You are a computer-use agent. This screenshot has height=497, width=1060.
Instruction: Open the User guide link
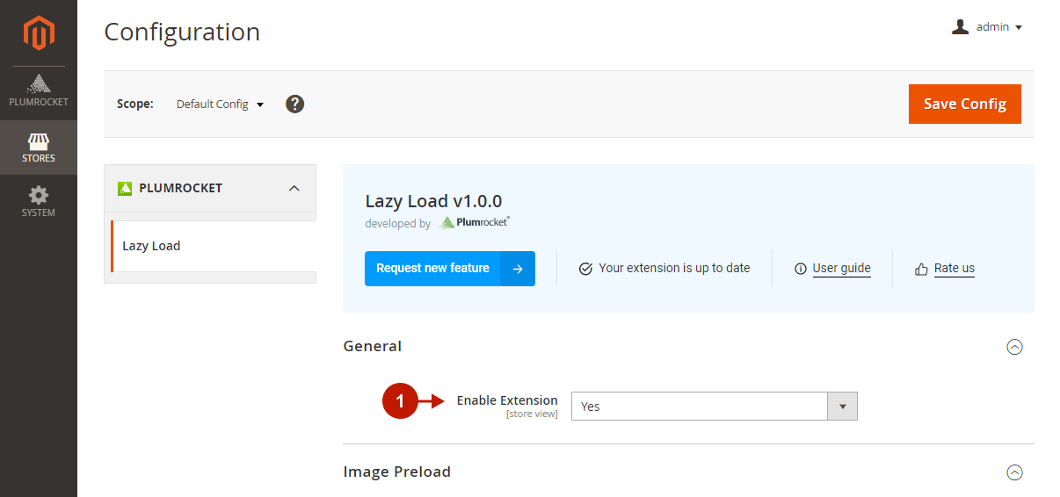(841, 269)
